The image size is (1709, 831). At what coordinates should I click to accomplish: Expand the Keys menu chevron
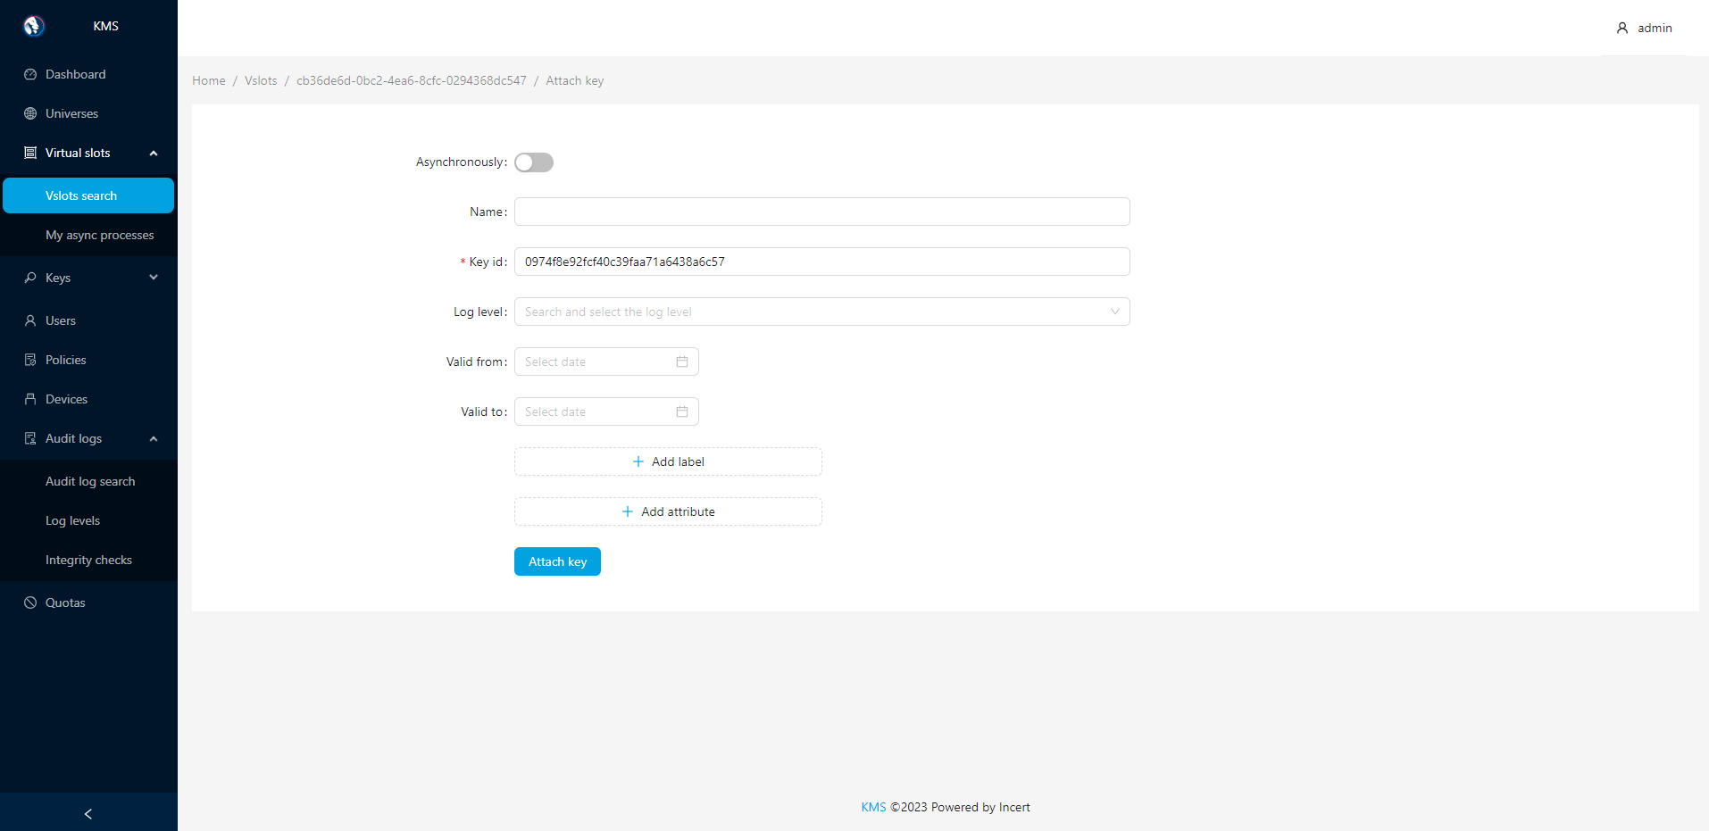154,278
